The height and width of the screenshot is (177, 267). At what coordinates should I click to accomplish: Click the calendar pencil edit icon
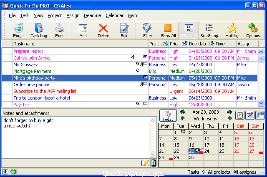(x=250, y=115)
